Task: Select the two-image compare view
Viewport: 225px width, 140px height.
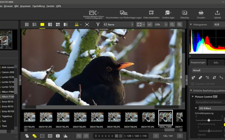Action: tap(50, 25)
